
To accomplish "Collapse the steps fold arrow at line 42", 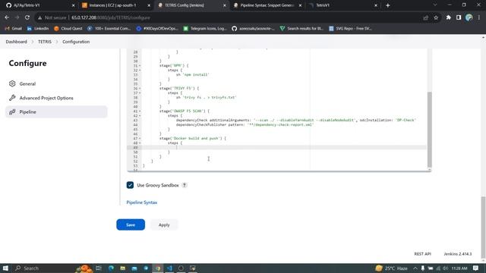I will [x=140, y=116].
